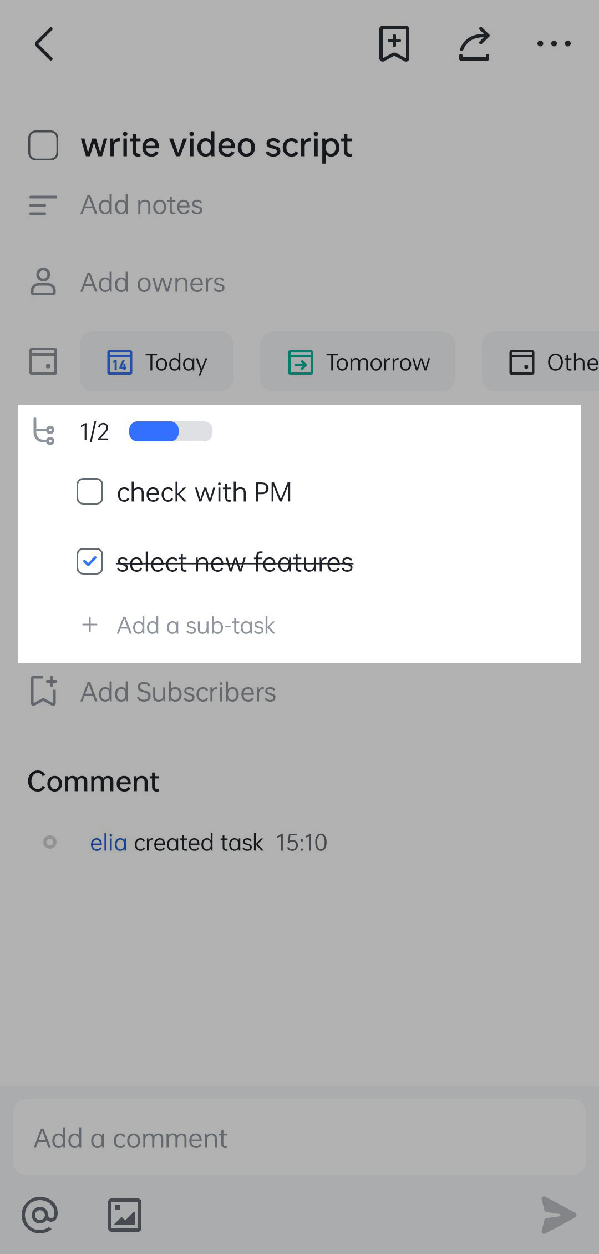The height and width of the screenshot is (1254, 599).
Task: Choose Today as due date
Action: (157, 362)
